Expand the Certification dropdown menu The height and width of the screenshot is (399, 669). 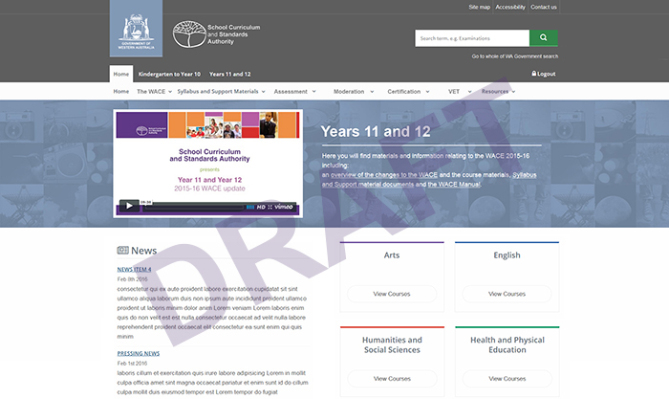click(408, 92)
